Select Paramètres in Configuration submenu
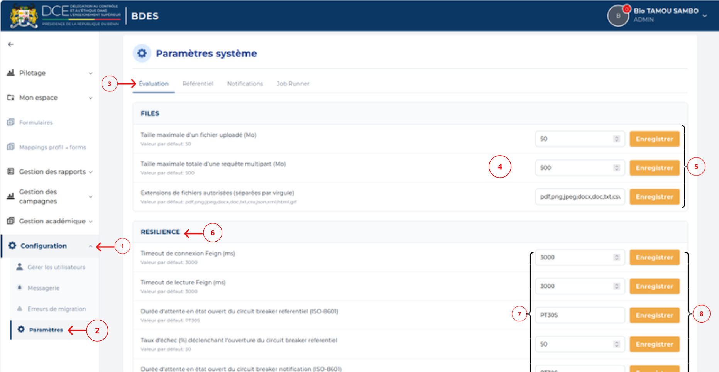Screen dimensions: 719x372 point(46,330)
